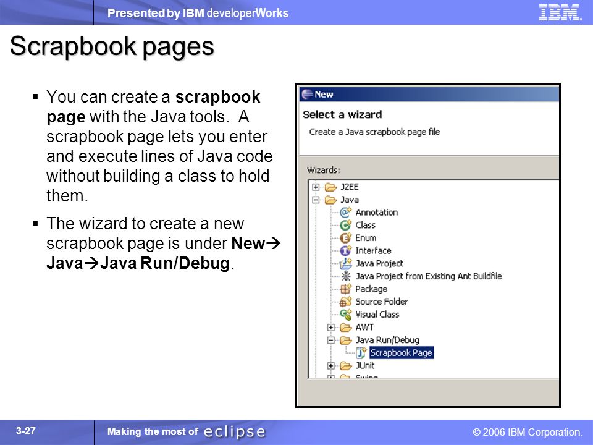This screenshot has width=593, height=445.
Task: Select the Source Folder entry
Action: [382, 302]
